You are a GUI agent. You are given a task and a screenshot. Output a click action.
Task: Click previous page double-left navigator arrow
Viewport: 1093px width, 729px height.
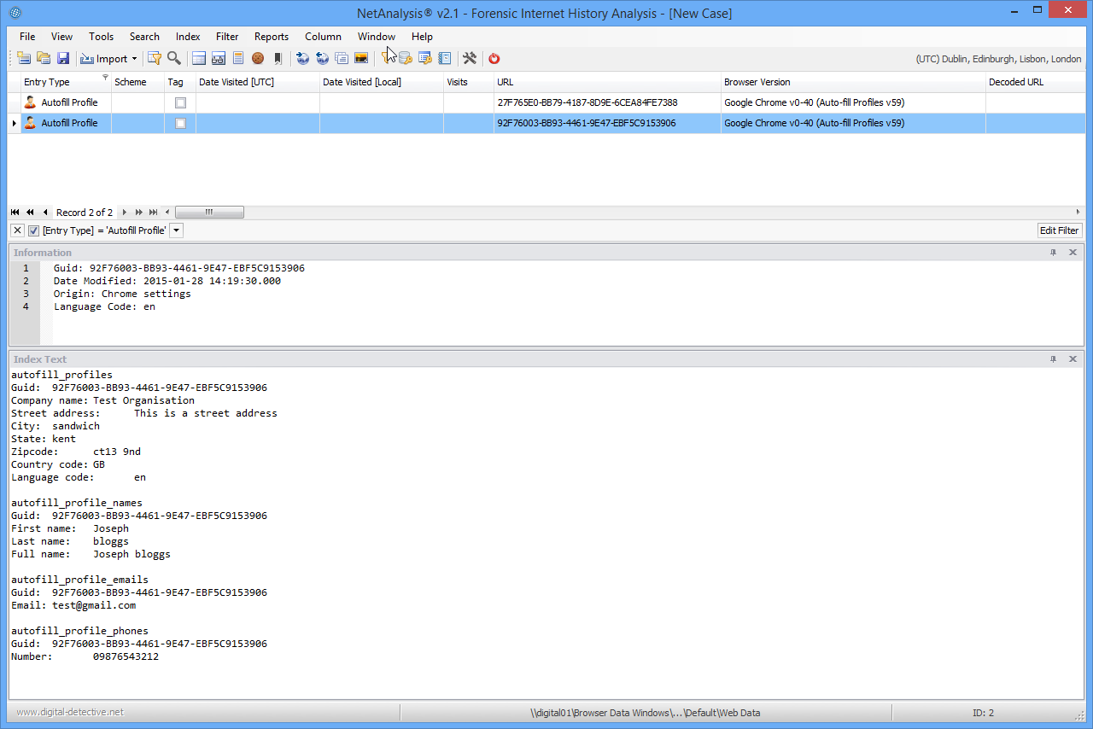tap(30, 213)
